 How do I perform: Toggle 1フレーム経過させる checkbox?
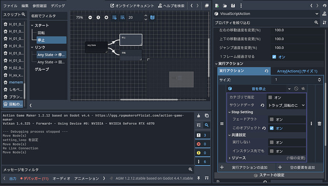[x=274, y=56]
